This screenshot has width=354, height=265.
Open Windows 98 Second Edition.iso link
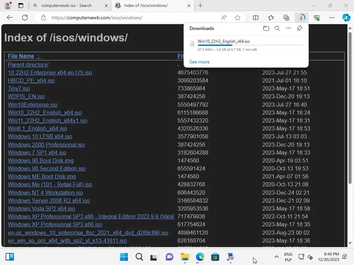(47, 168)
